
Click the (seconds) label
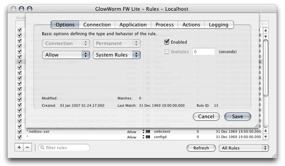(227, 52)
